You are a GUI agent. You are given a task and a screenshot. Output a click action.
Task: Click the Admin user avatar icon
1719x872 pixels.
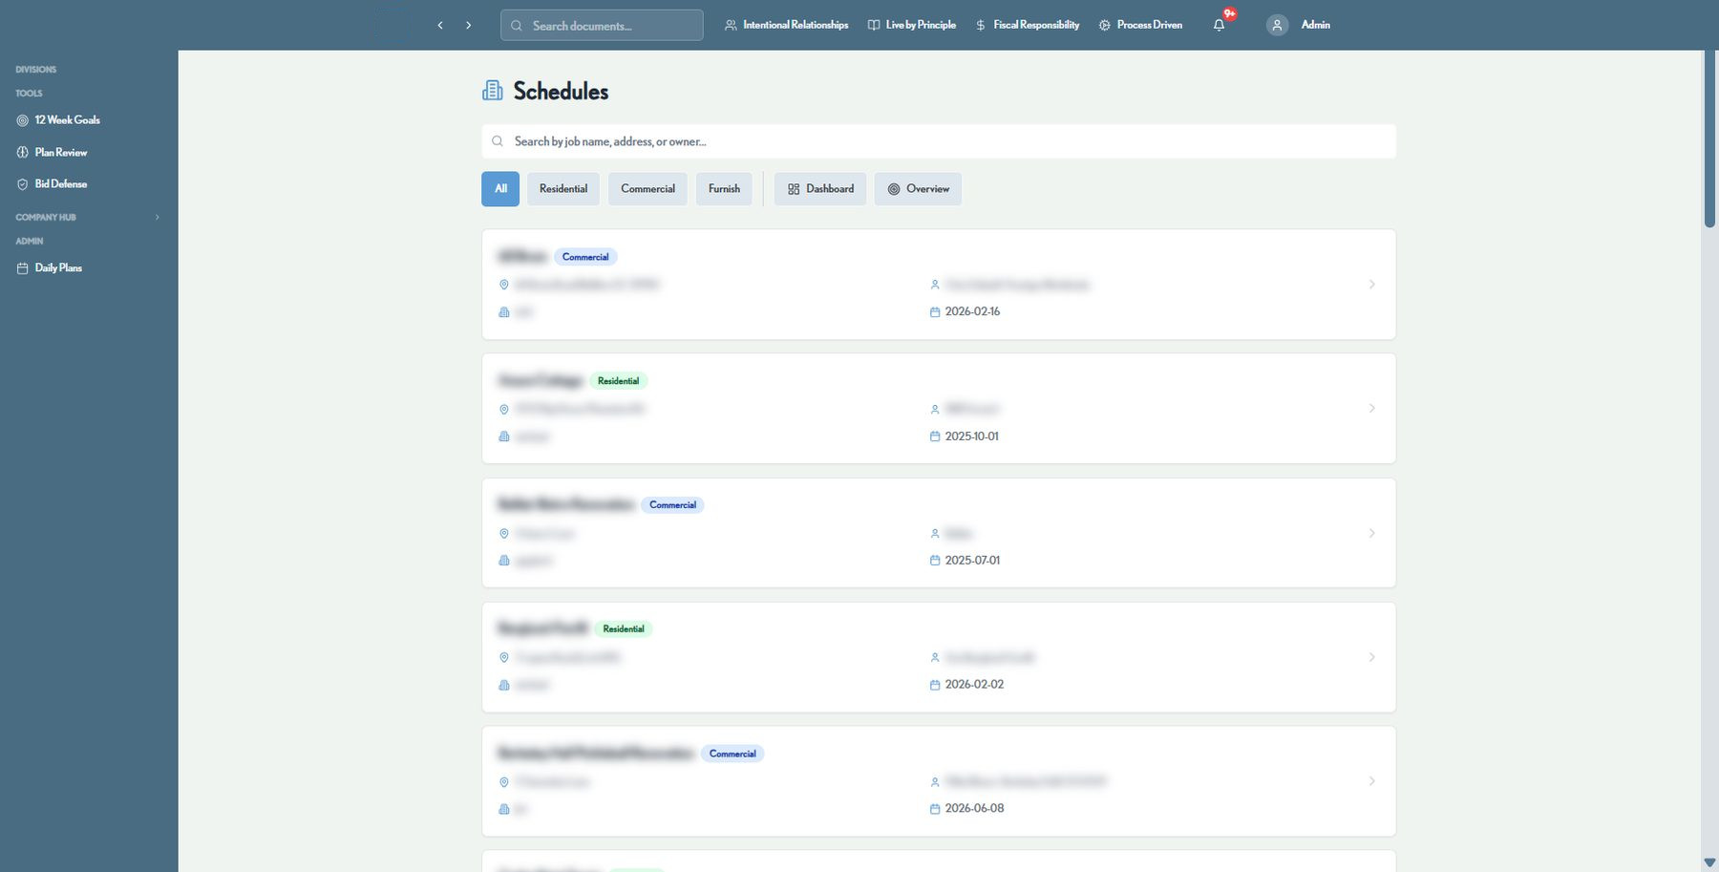click(x=1277, y=26)
